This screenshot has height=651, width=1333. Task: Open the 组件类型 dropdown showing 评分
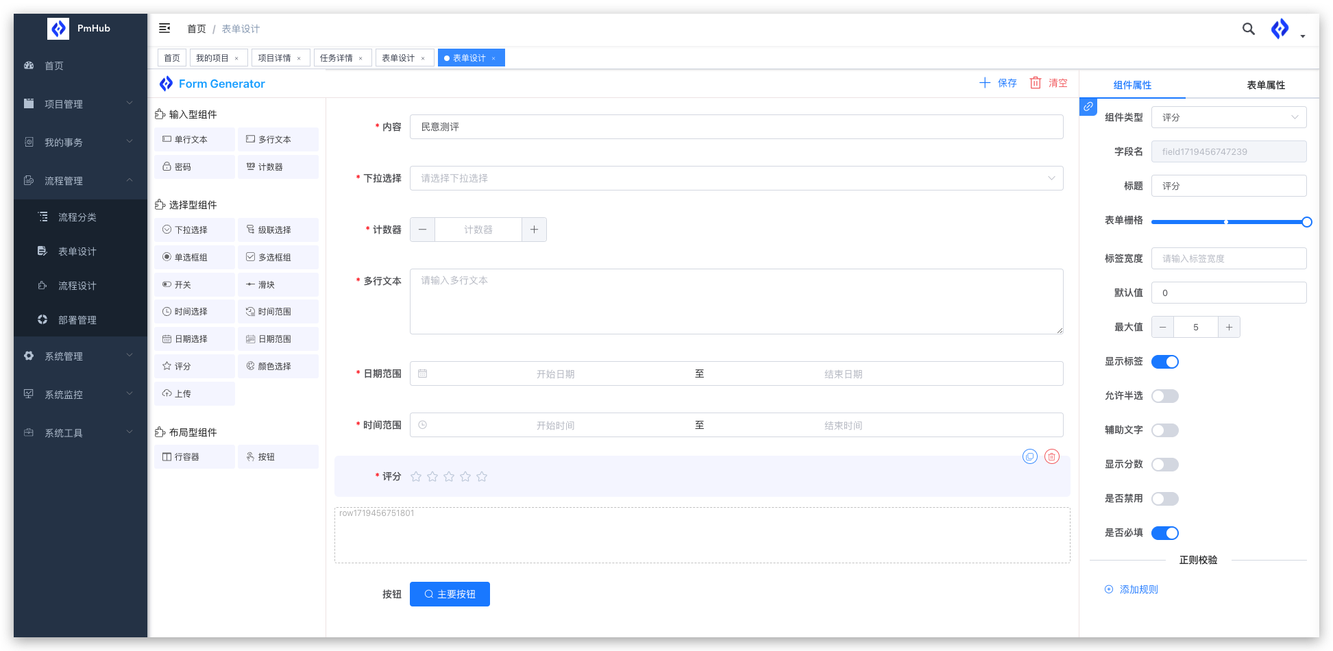(1229, 117)
